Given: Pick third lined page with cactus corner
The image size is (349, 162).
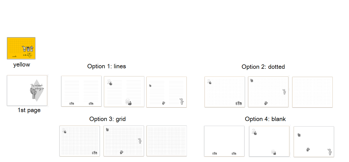Looking at the screenshot, I should (x=167, y=92).
